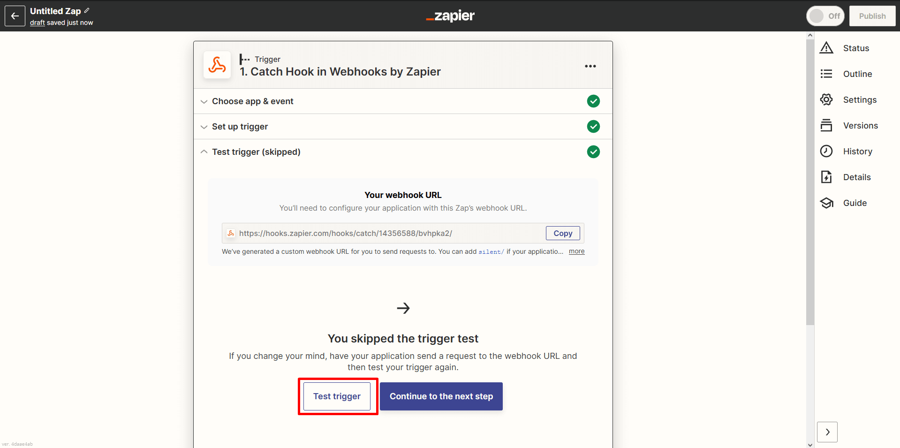Click the Webhooks by Zapier app icon
The height and width of the screenshot is (448, 900).
[217, 65]
